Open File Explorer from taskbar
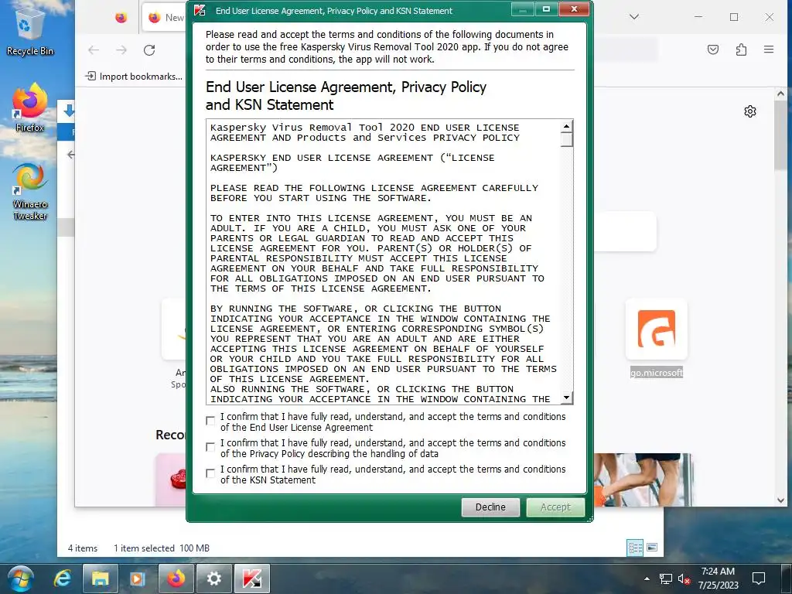Viewport: 792px width, 594px height. pos(100,579)
